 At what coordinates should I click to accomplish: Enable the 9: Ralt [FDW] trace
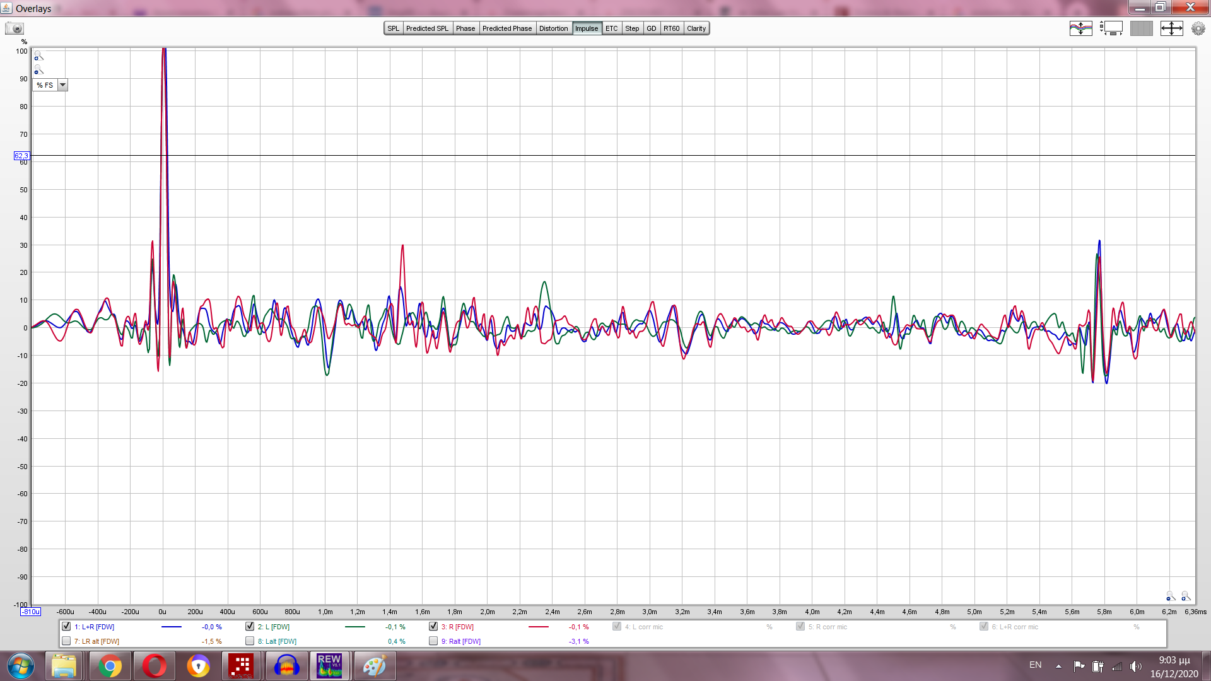tap(433, 641)
